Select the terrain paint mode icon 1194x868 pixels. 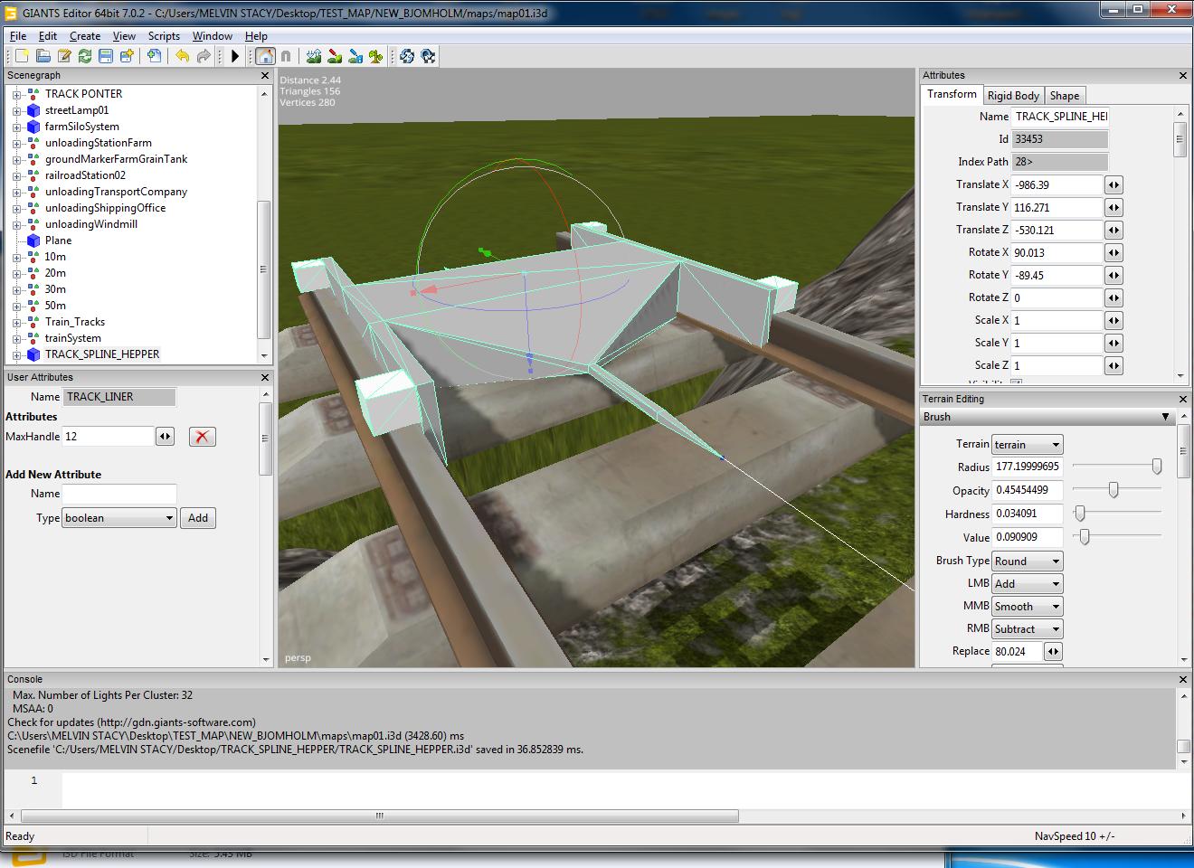click(x=335, y=56)
